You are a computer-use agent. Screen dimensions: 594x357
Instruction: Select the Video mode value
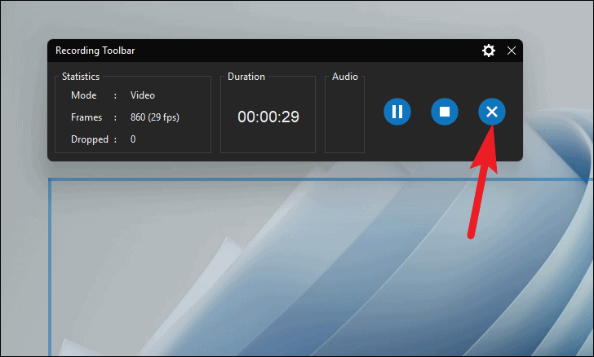click(x=143, y=95)
